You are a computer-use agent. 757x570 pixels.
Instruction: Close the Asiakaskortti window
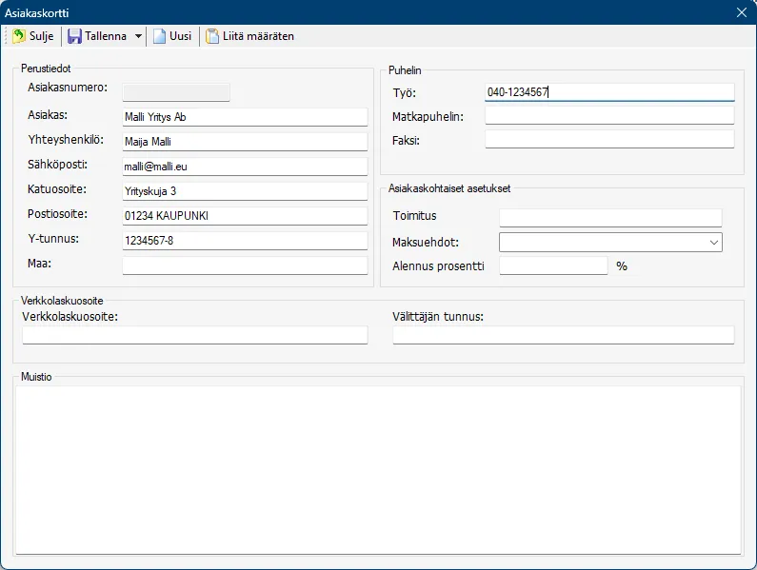[x=742, y=12]
